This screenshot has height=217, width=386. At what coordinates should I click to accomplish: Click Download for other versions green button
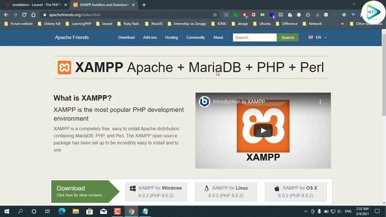pyautogui.click(x=85, y=192)
